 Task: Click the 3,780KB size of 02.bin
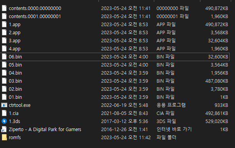click(x=219, y=89)
